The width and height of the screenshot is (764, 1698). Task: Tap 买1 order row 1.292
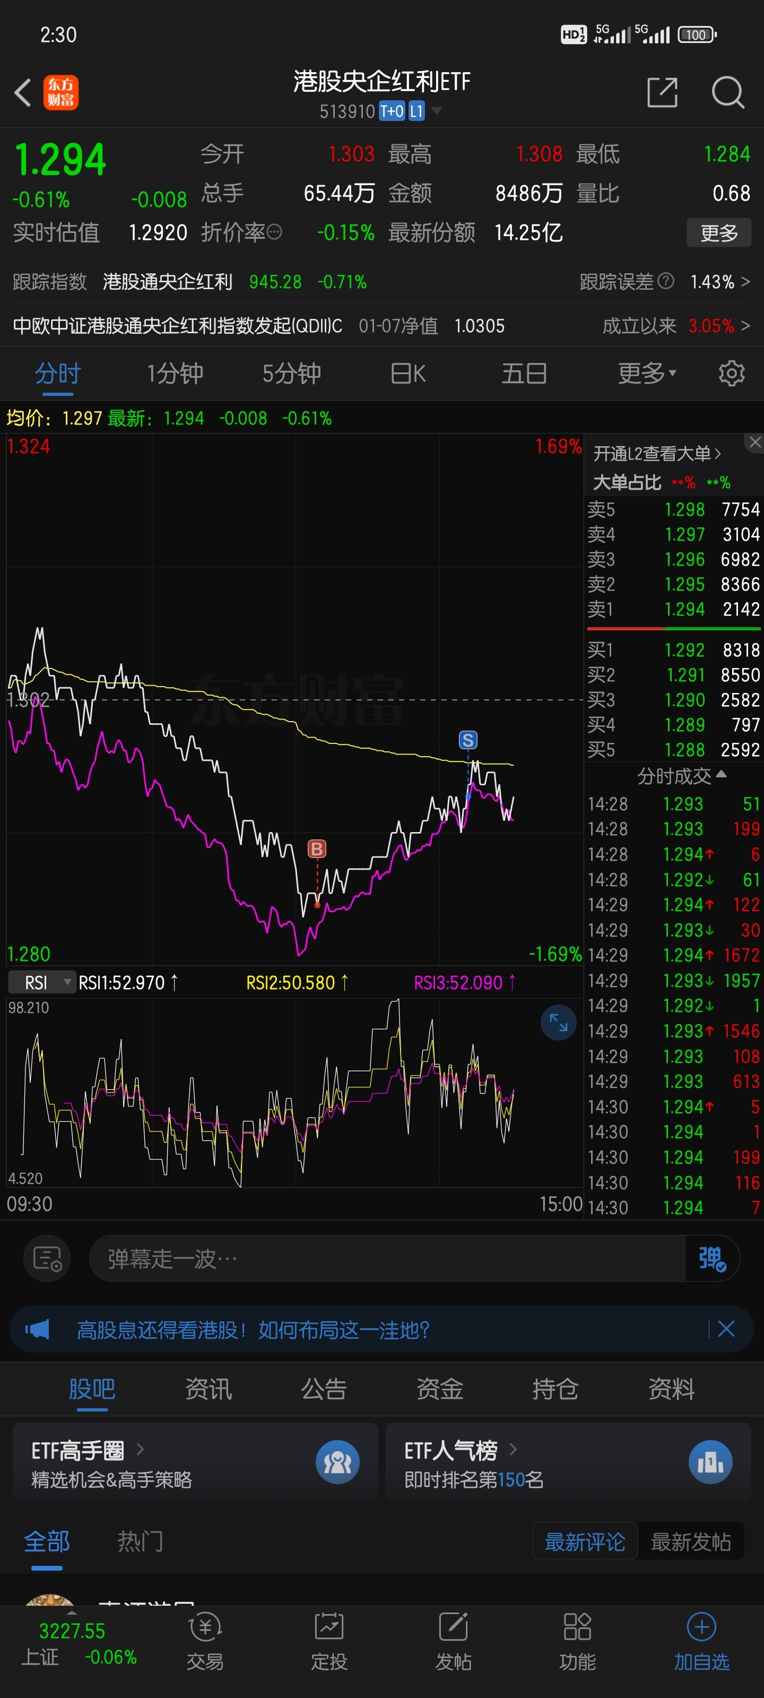pyautogui.click(x=673, y=650)
